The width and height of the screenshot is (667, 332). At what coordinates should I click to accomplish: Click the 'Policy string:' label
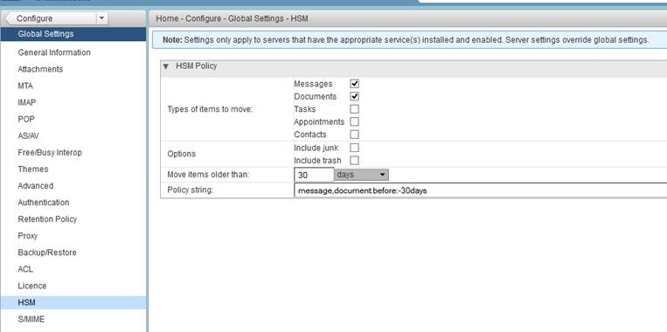(x=191, y=190)
